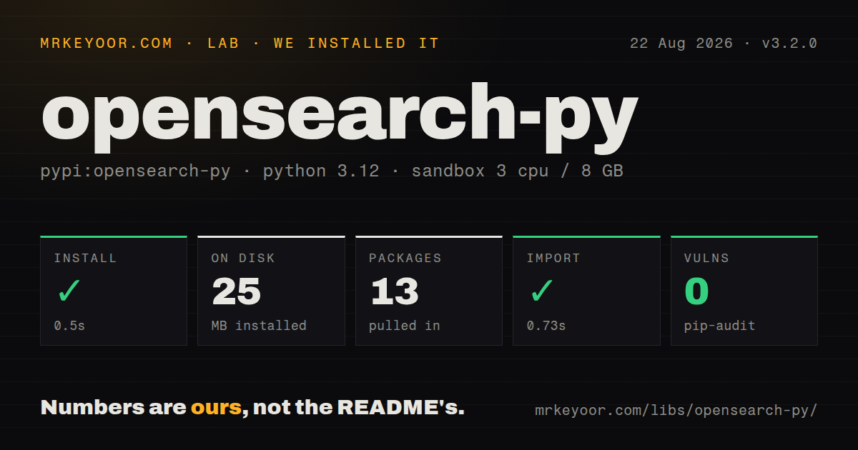Click the tagline 'Numbers are ours, not the README's.'
Screen dimensions: 858x450
(x=252, y=408)
